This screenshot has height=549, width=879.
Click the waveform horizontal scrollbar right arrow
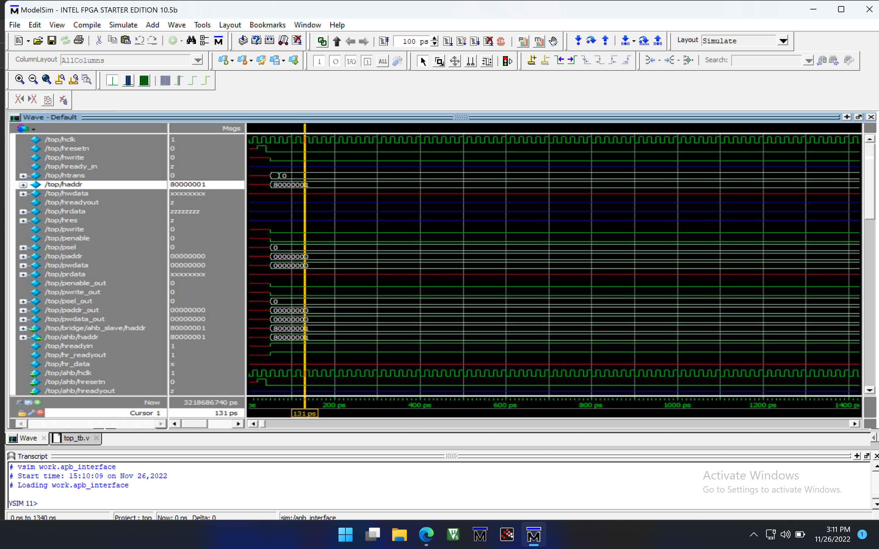click(855, 424)
